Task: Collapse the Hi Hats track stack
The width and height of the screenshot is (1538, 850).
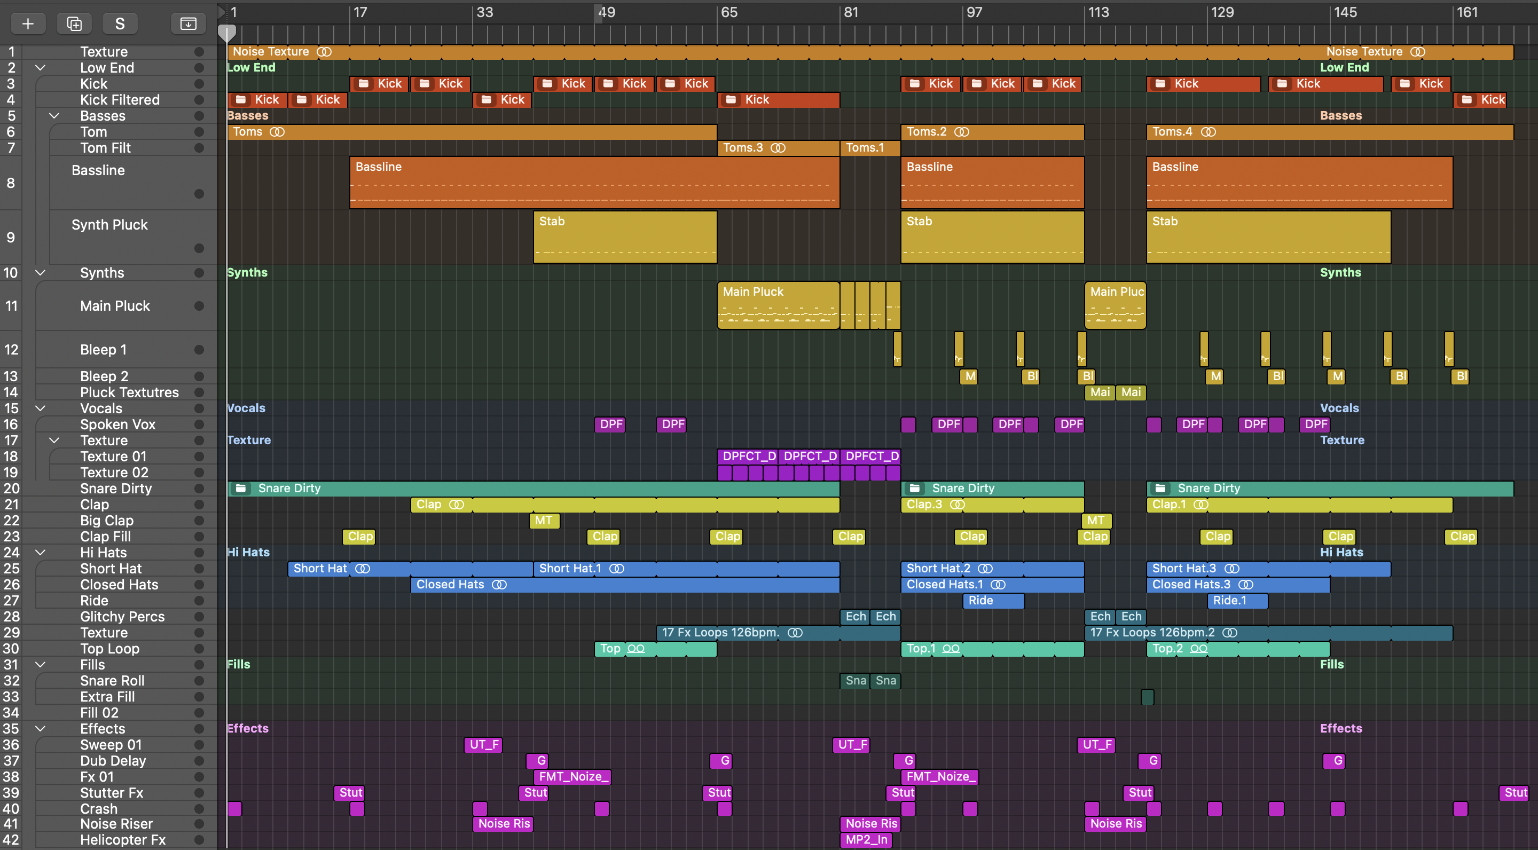Action: (41, 553)
